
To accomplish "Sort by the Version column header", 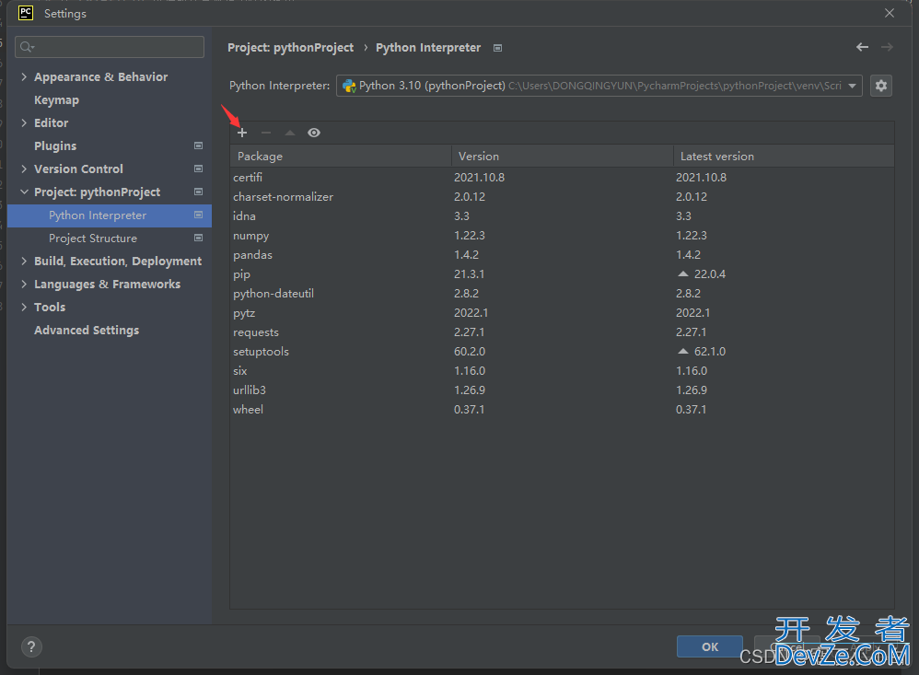I will click(x=562, y=157).
